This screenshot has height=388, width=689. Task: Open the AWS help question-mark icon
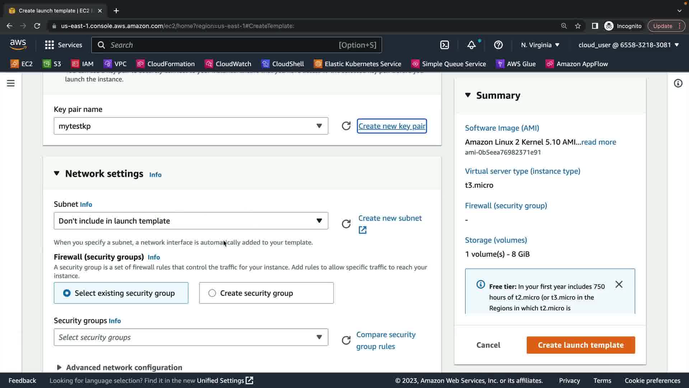pos(498,45)
